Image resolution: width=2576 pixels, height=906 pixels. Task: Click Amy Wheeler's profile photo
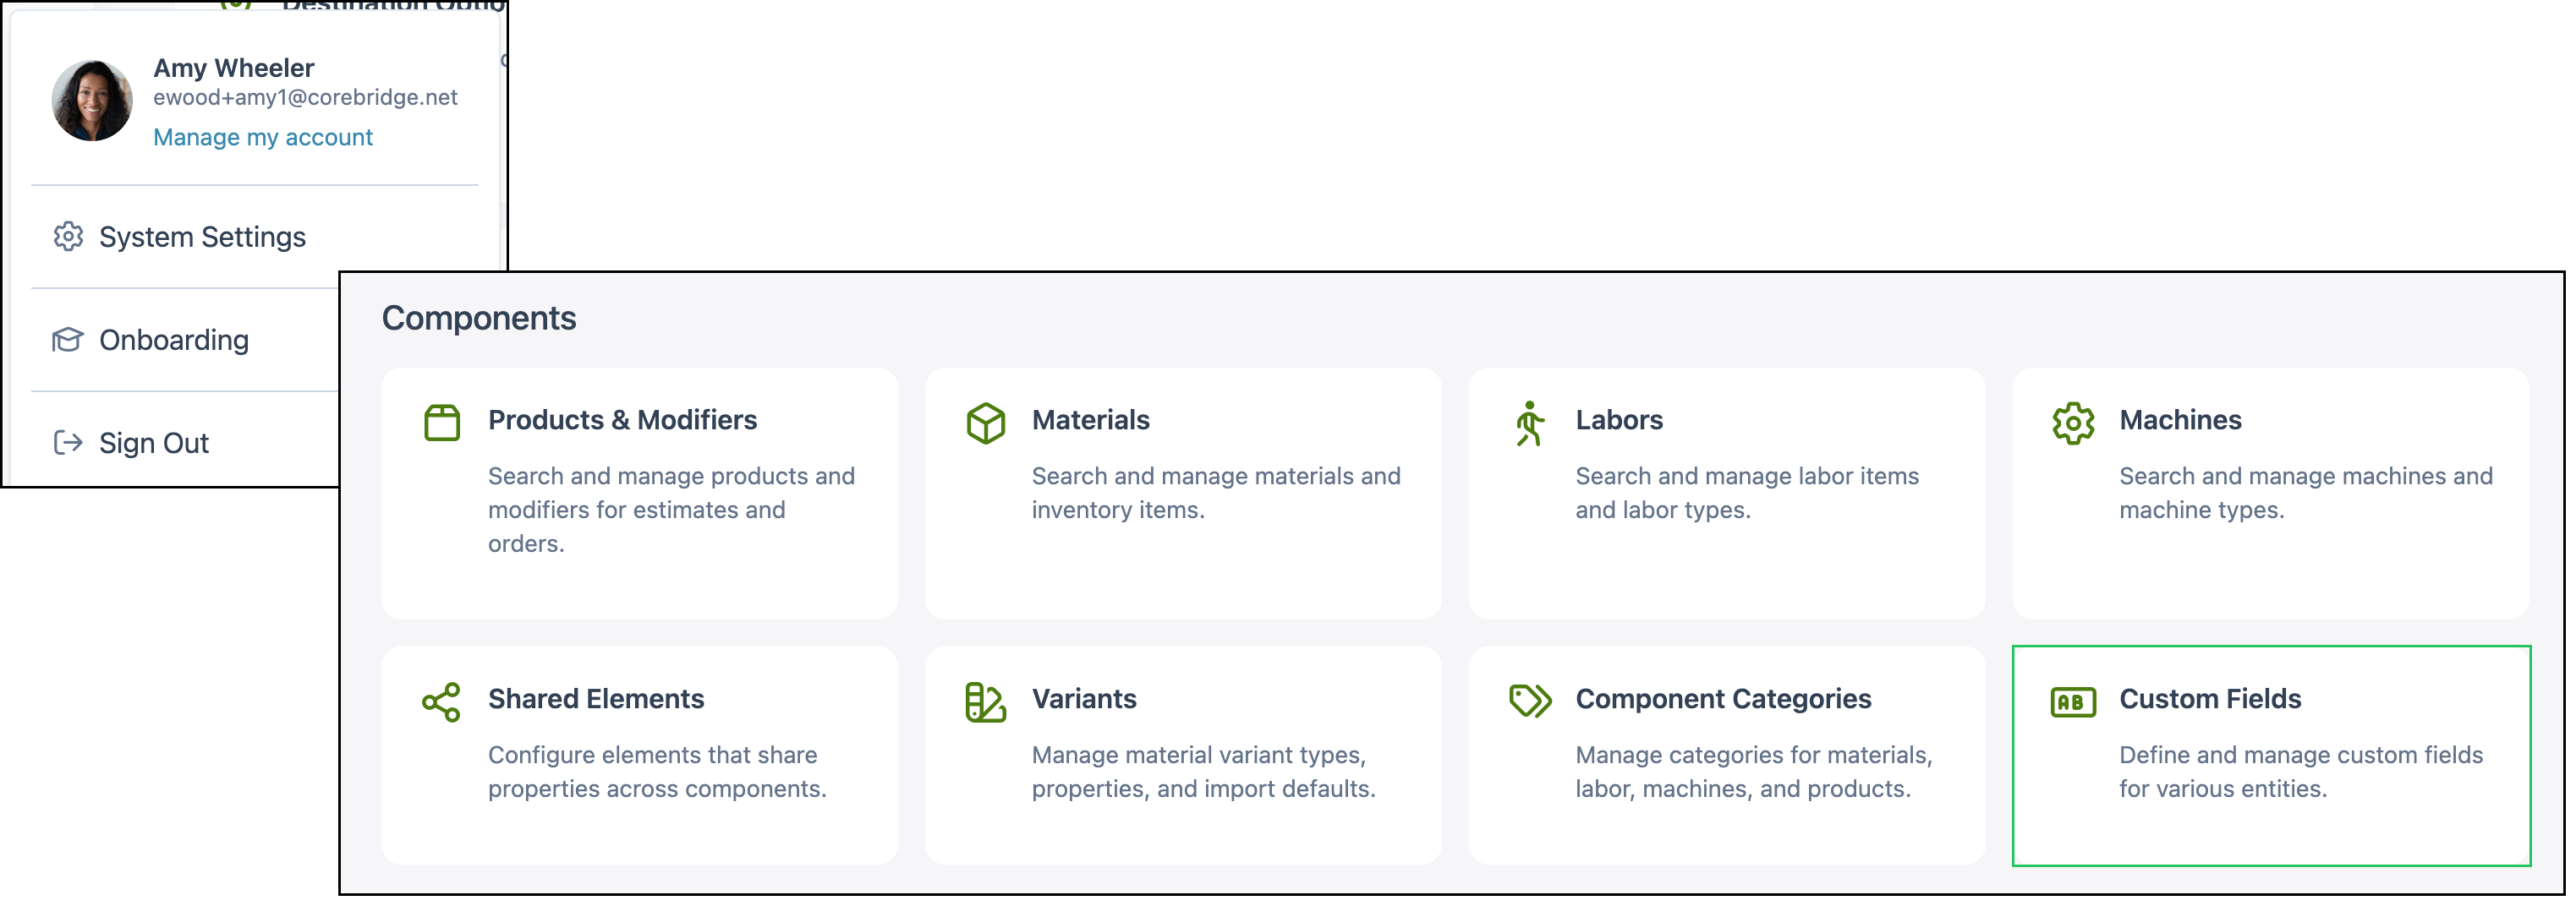(92, 100)
